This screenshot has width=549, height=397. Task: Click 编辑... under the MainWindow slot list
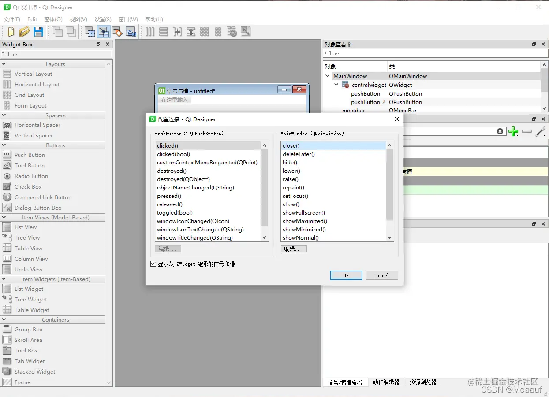pos(294,249)
